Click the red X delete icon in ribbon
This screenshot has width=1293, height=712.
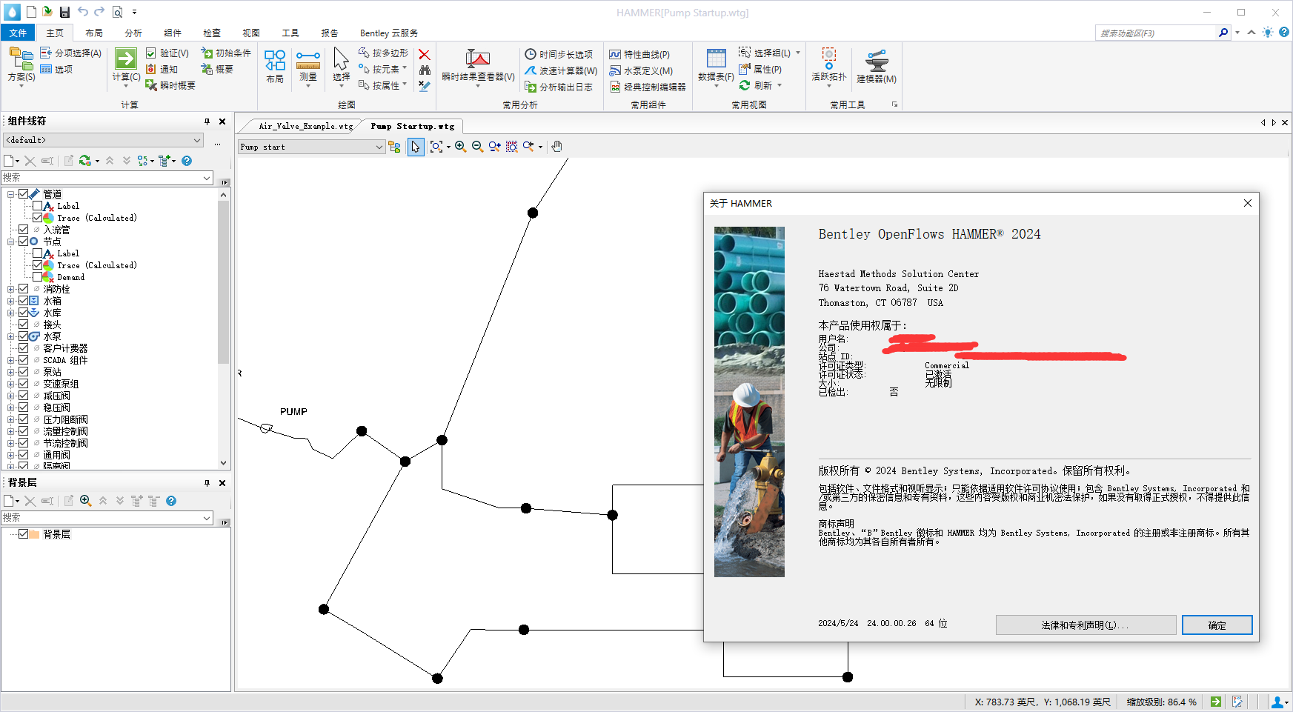(x=425, y=55)
